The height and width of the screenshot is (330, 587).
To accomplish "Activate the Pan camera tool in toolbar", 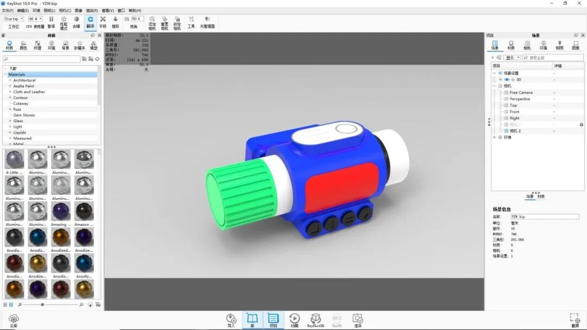I will [104, 18].
